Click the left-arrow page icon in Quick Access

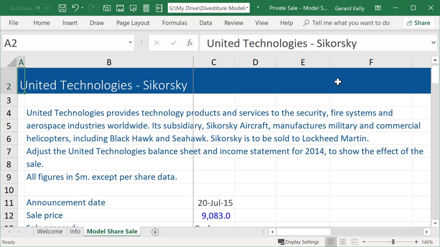(159, 8)
